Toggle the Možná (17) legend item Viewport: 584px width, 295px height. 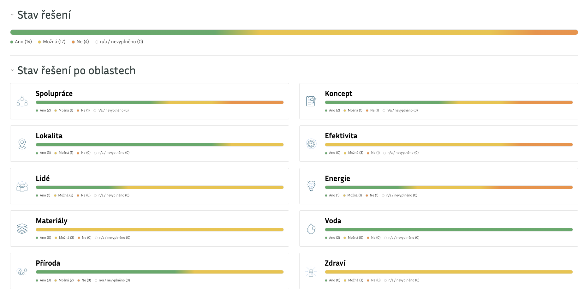52,42
